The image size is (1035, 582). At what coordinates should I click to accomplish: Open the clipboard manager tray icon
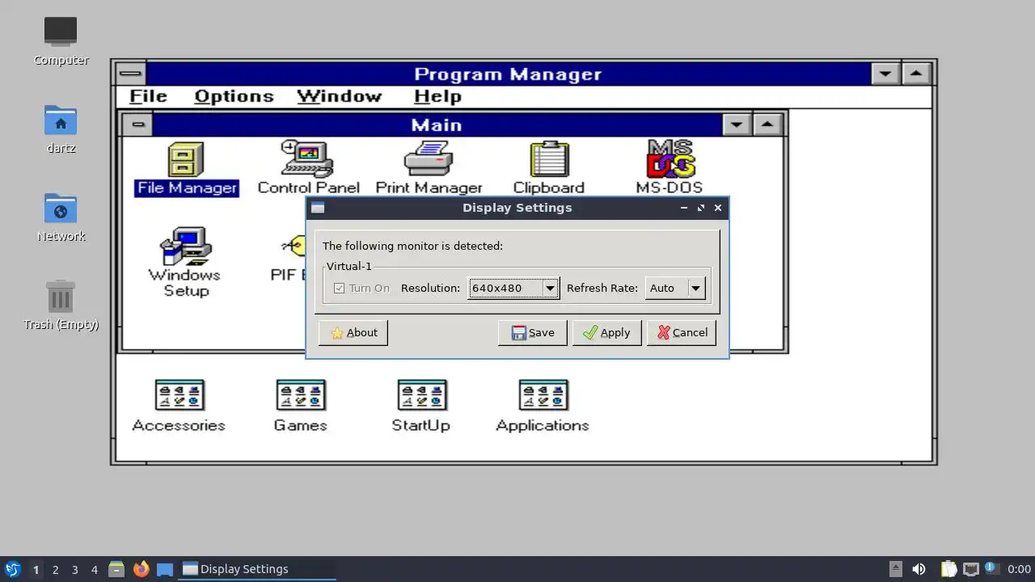coord(948,569)
